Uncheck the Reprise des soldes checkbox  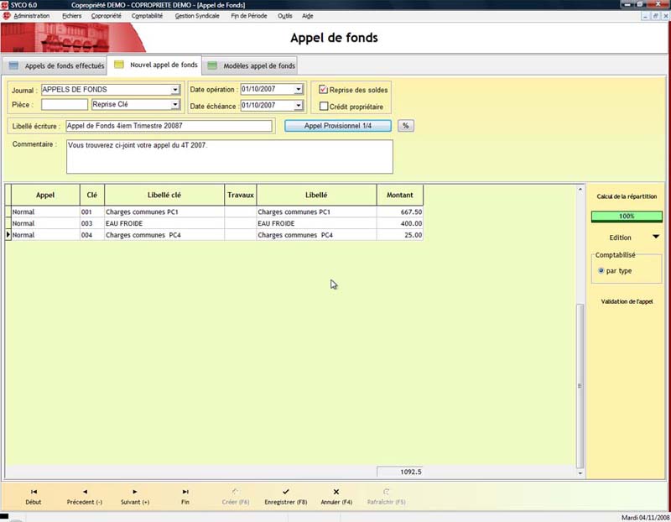coord(324,90)
